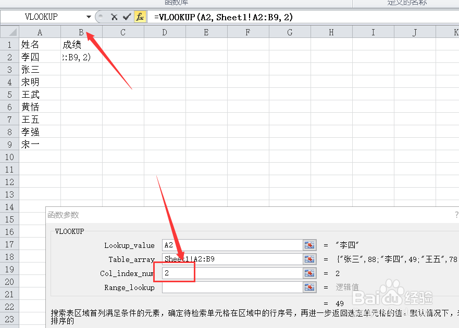This screenshot has height=328, width=459.
Task: Open the Name Box dropdown arrow
Action: tap(90, 17)
